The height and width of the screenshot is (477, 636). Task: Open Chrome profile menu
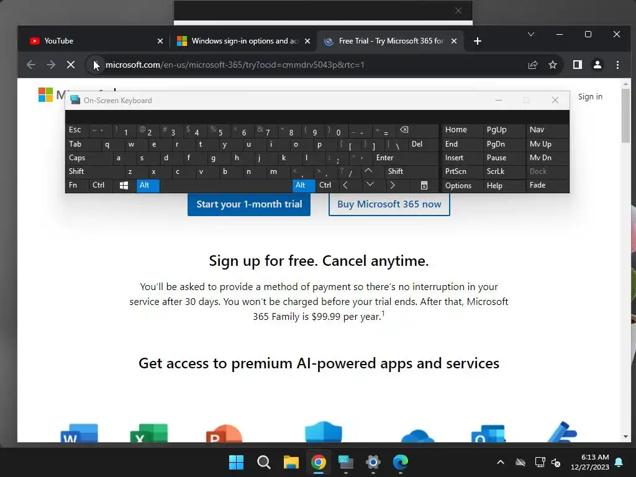point(597,65)
